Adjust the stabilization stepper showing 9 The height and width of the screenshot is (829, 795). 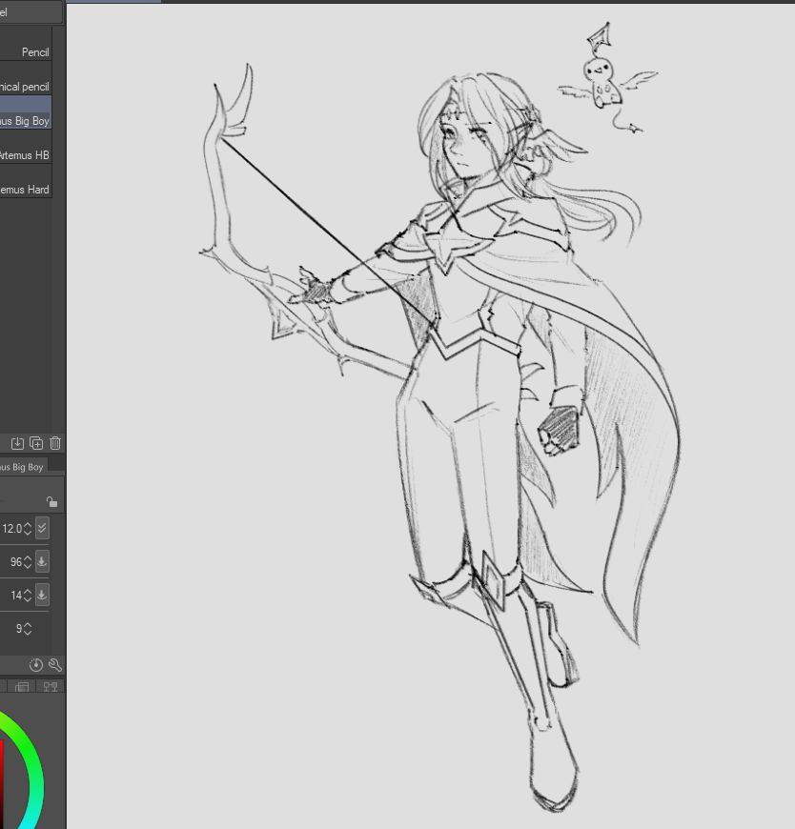(x=28, y=629)
